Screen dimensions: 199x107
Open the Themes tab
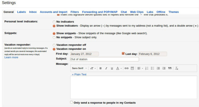174,12
